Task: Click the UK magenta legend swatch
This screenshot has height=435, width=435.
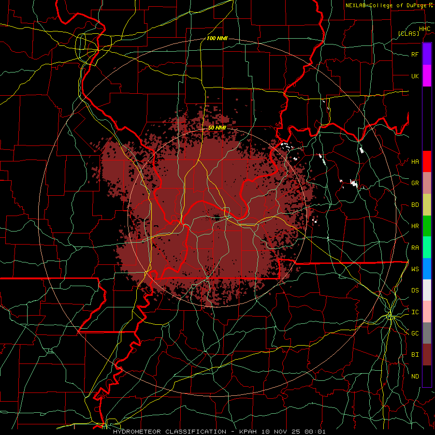Action: (x=427, y=76)
